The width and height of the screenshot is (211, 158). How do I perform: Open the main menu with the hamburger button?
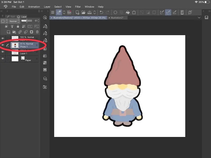coord(52,12)
